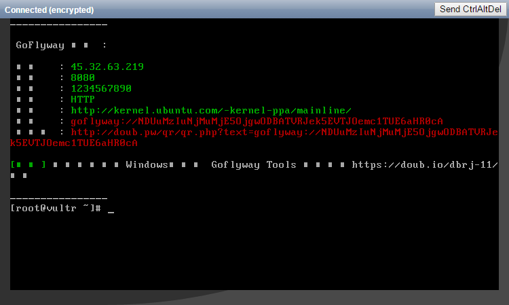Click the blinking cursor after the prompt

tap(111, 213)
